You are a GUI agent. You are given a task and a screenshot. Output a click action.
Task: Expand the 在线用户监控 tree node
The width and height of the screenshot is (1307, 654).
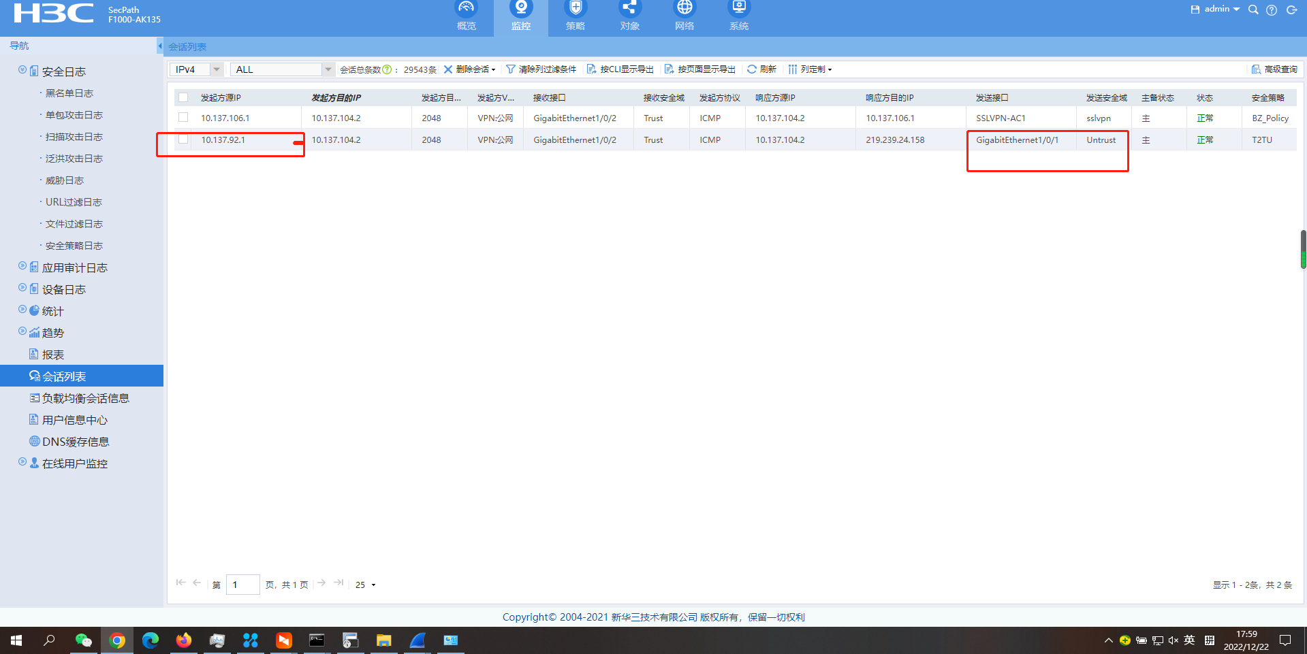22,461
